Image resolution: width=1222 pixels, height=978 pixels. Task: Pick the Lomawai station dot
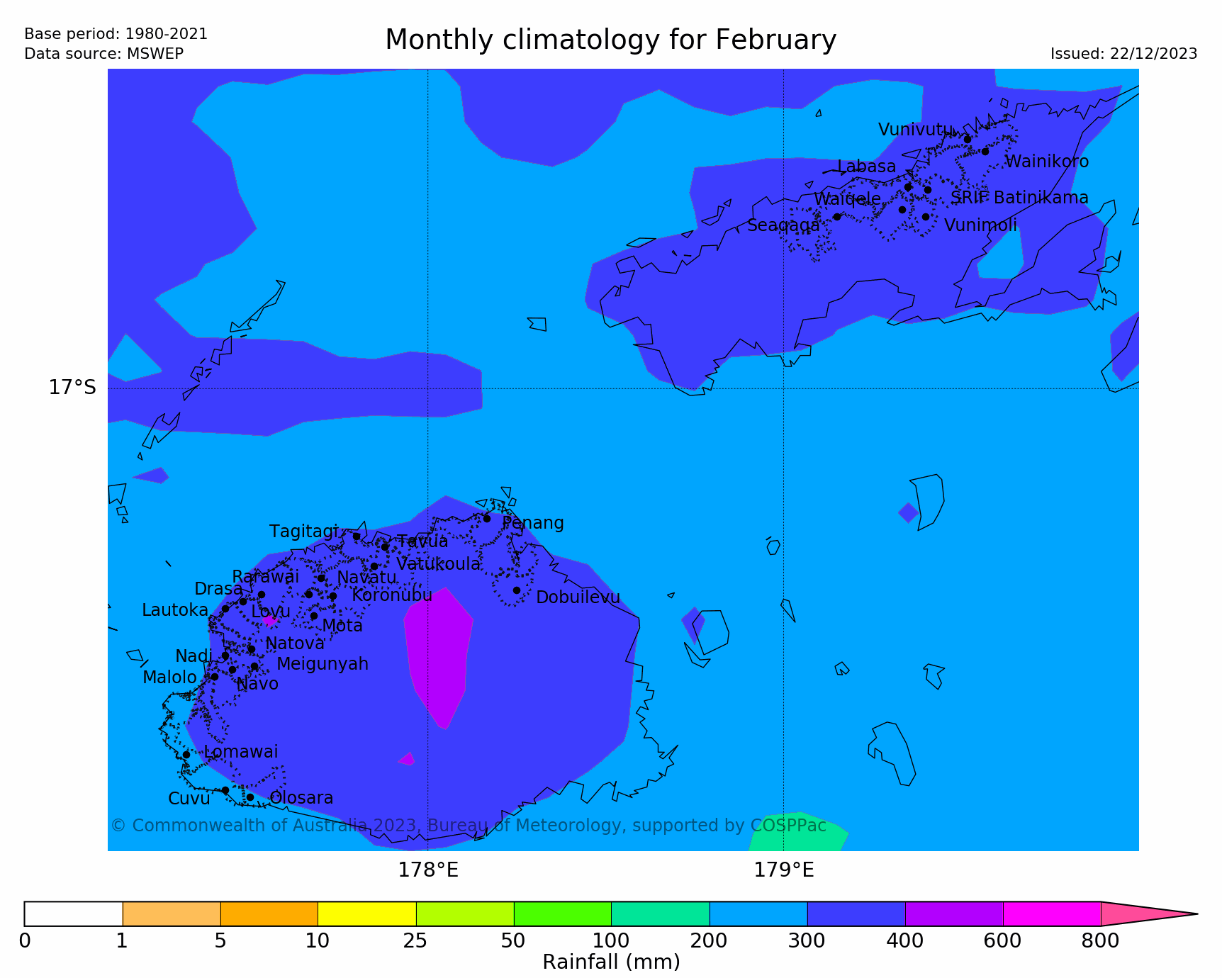point(186,755)
